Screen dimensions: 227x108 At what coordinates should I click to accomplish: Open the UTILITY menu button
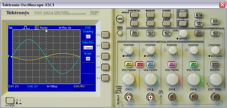[134, 23]
